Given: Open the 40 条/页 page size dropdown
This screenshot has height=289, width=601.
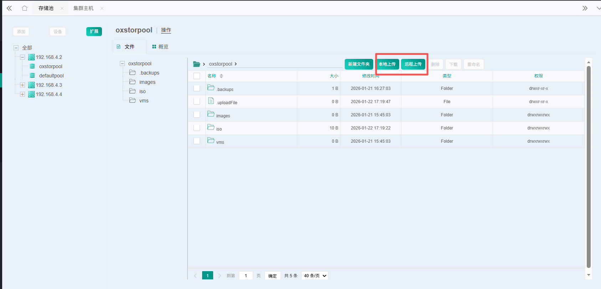Looking at the screenshot, I should click(315, 276).
